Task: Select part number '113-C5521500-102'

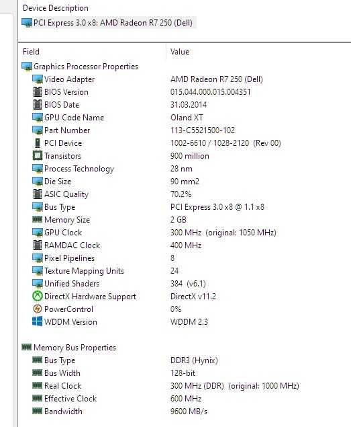Action: click(x=203, y=130)
